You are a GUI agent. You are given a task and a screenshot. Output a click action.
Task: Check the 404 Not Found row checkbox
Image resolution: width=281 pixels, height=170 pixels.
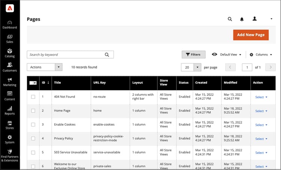[x=33, y=97]
